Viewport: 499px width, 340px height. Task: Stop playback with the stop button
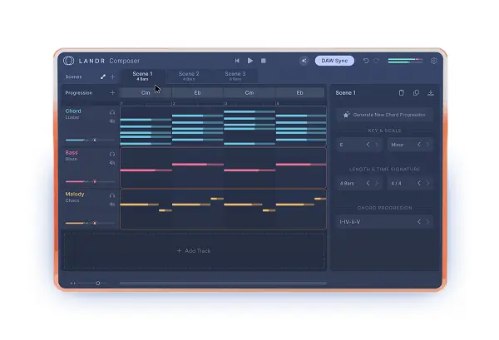263,61
